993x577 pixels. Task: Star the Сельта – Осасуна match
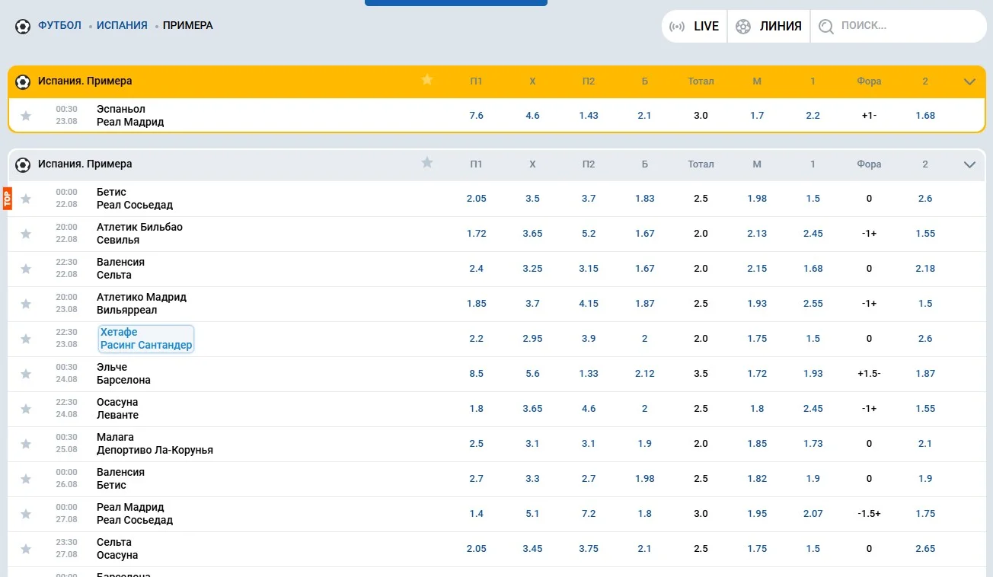pyautogui.click(x=26, y=549)
